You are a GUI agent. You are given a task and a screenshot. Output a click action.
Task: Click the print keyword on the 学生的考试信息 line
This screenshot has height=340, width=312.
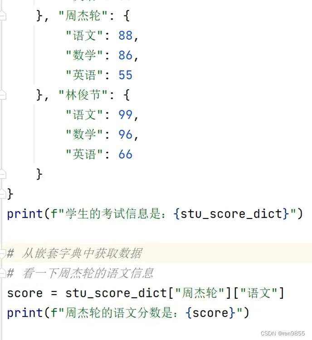pyautogui.click(x=25, y=214)
